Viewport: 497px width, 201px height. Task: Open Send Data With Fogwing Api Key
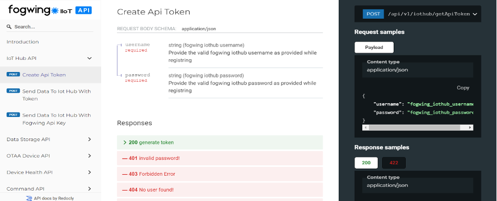[x=51, y=119]
